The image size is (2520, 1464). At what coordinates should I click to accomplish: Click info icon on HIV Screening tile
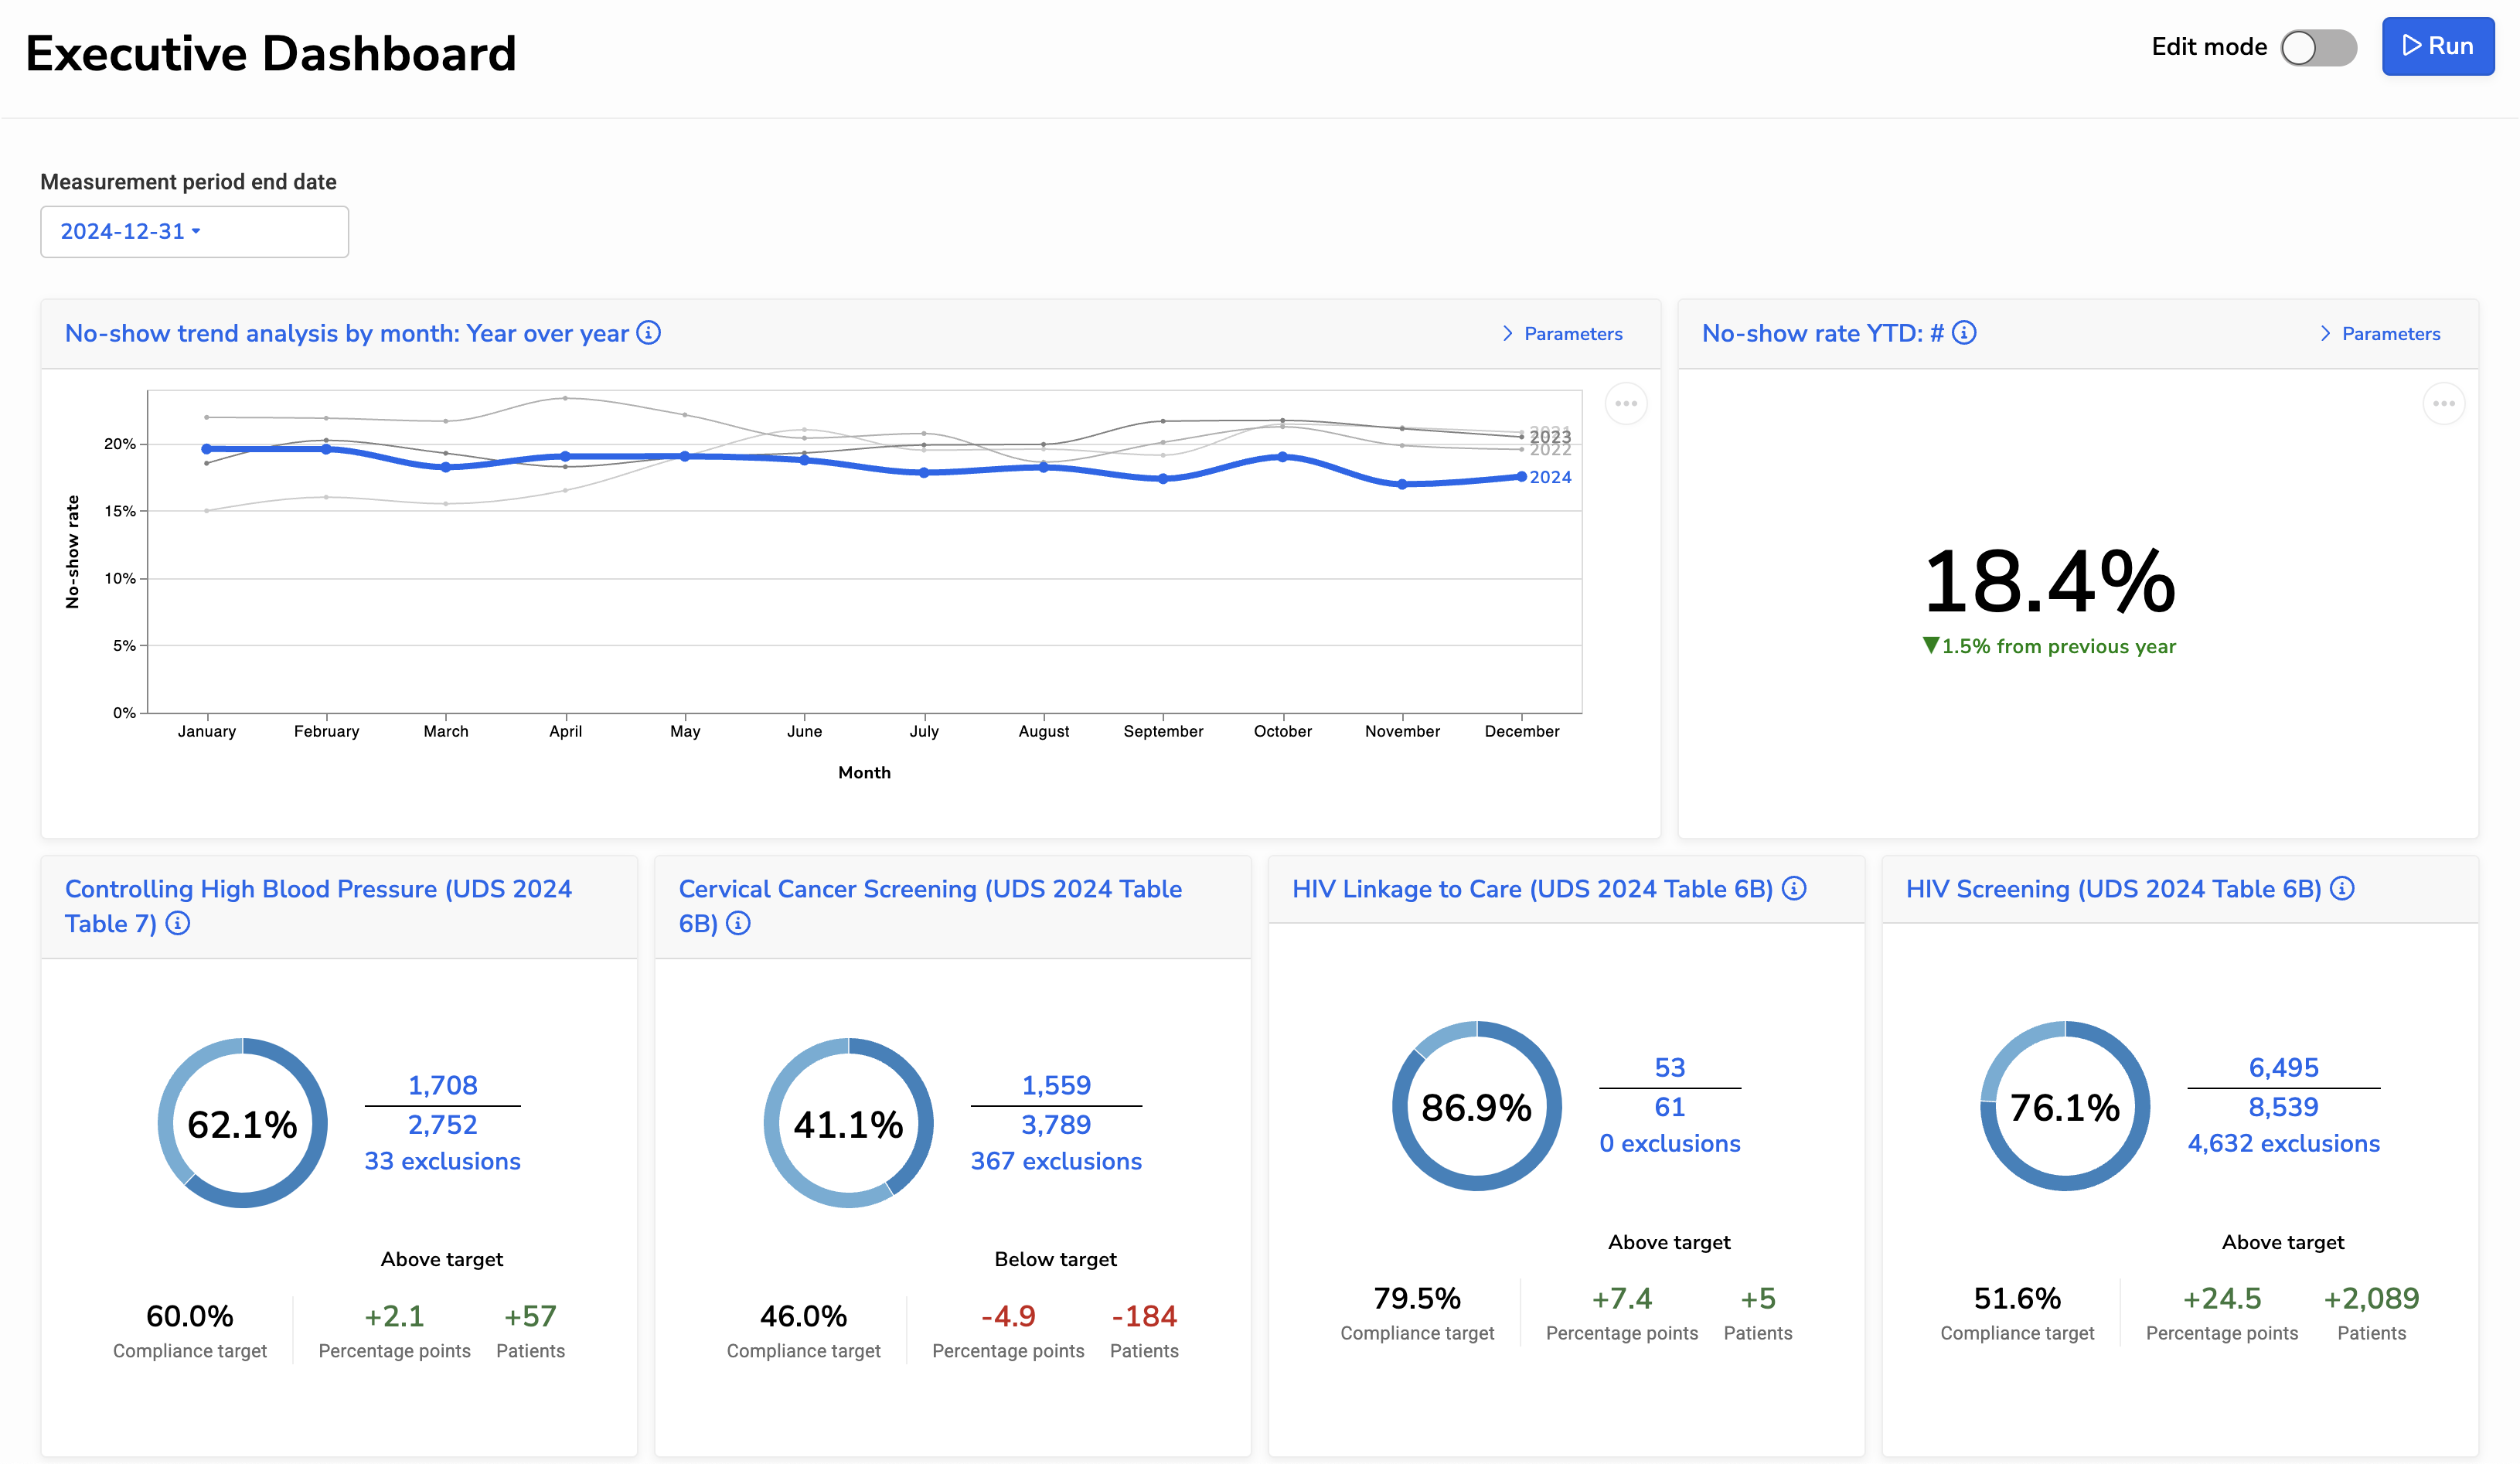pos(2342,888)
